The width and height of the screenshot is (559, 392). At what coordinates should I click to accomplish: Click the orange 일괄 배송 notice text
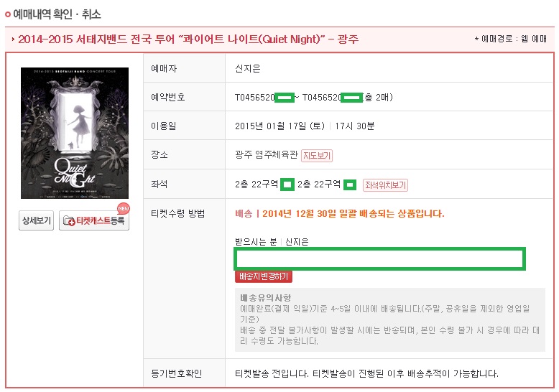point(340,213)
